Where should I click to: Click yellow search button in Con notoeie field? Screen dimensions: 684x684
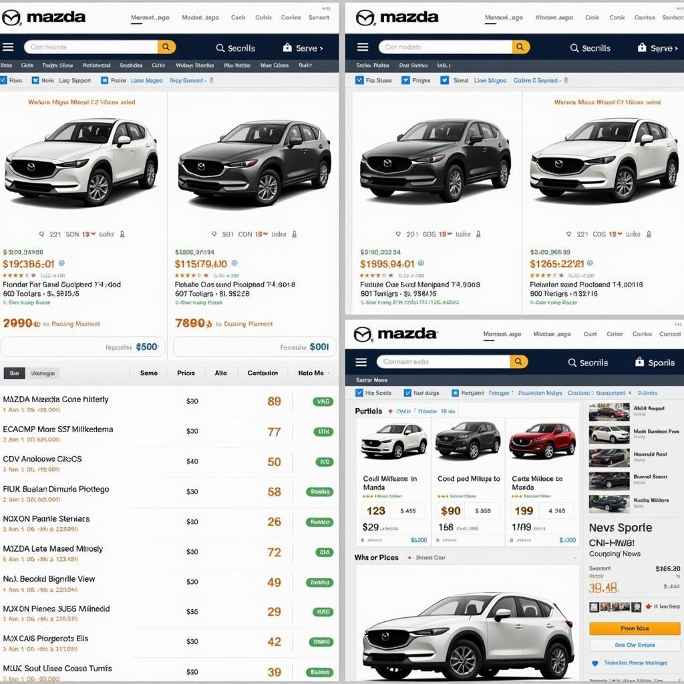coord(166,47)
